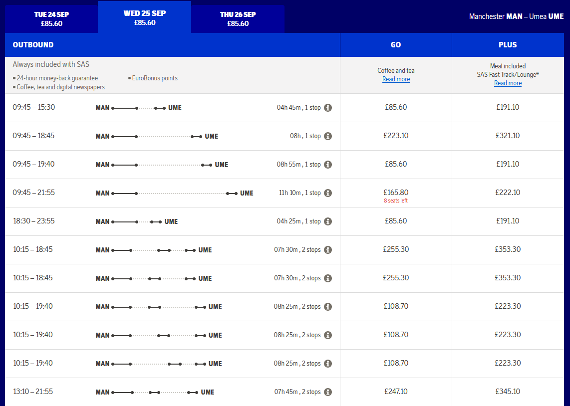
Task: Click the PLUS column header
Action: (x=508, y=45)
